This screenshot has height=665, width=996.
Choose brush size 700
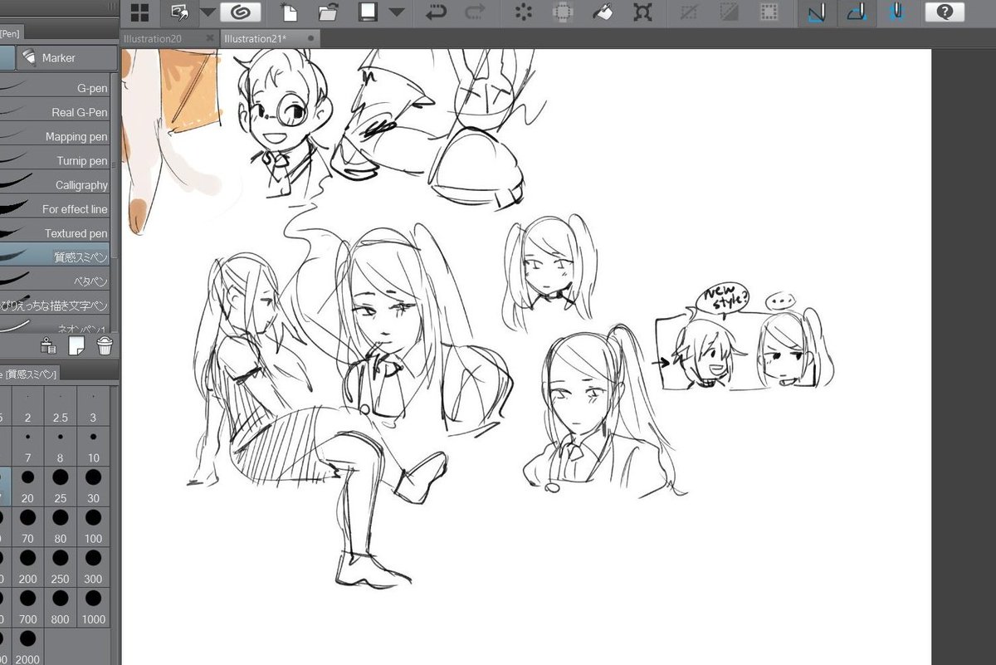pyautogui.click(x=27, y=607)
